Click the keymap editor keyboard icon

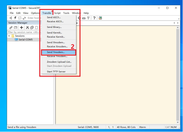pyautogui.click(x=84, y=18)
